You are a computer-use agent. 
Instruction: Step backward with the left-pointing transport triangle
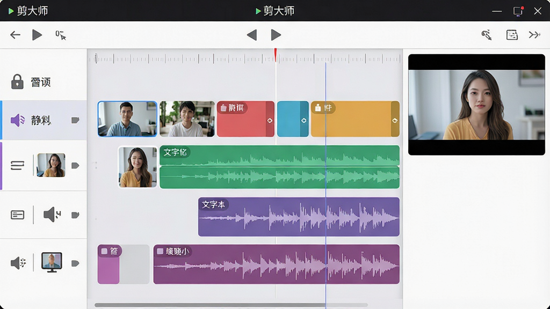click(252, 35)
